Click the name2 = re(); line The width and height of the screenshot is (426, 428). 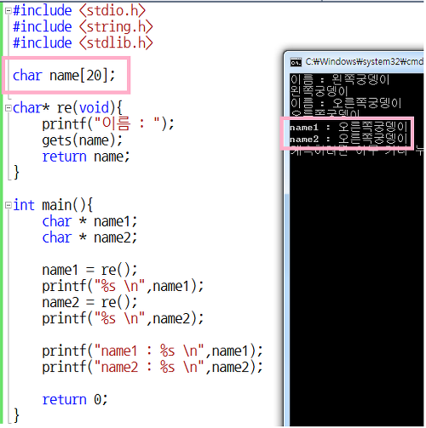[89, 302]
